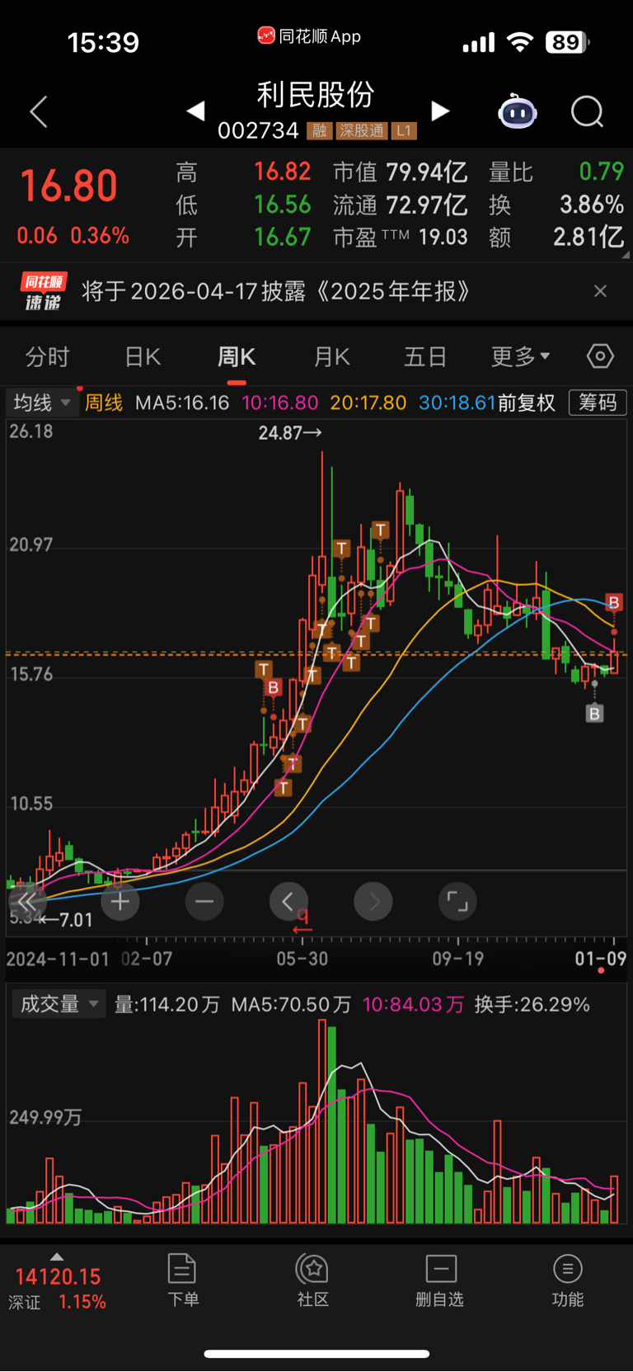The width and height of the screenshot is (633, 1372).
Task: Go back with the left chevron
Action: 39,111
